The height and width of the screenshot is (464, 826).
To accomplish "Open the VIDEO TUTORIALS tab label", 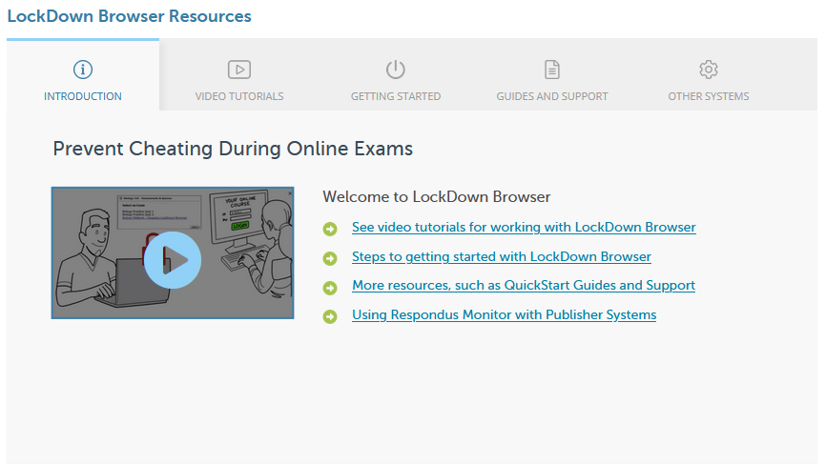I will click(239, 96).
